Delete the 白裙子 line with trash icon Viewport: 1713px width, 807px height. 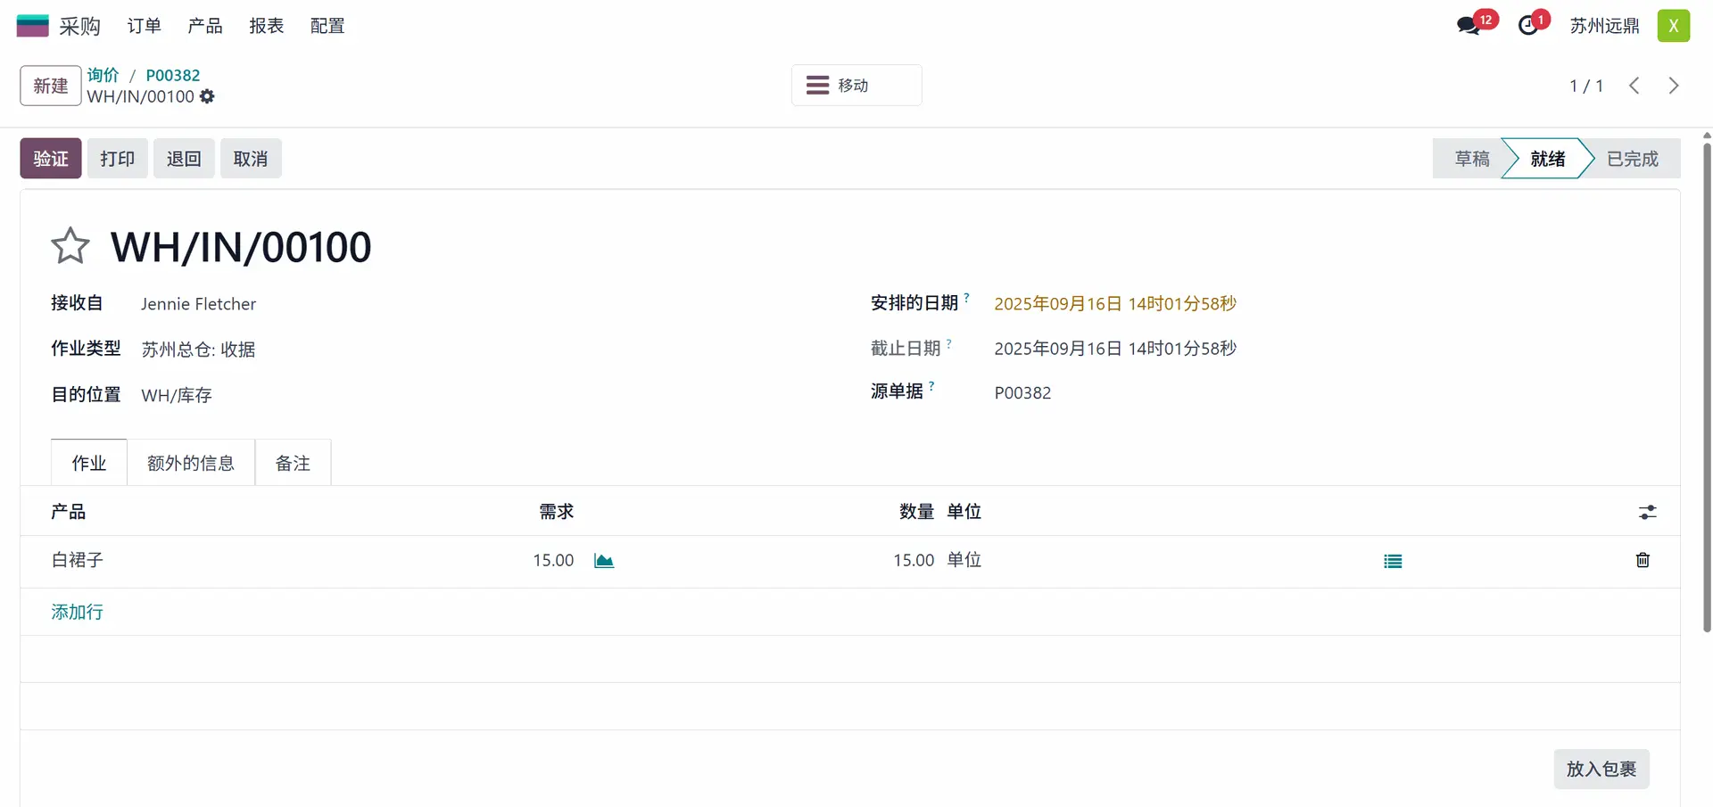[1643, 560]
